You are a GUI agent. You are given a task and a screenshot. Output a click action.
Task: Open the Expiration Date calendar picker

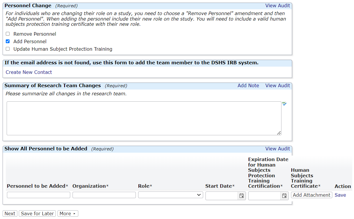coord(284,196)
